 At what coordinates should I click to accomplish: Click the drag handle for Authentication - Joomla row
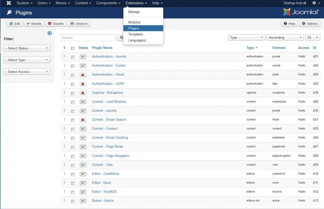[x=65, y=56]
